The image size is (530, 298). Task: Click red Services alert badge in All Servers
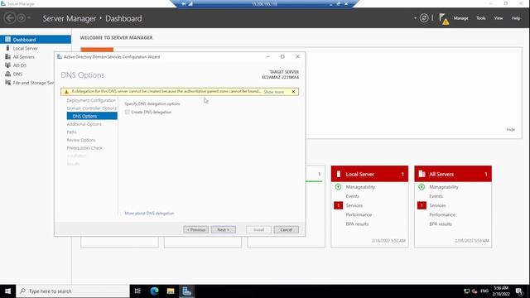click(x=422, y=205)
